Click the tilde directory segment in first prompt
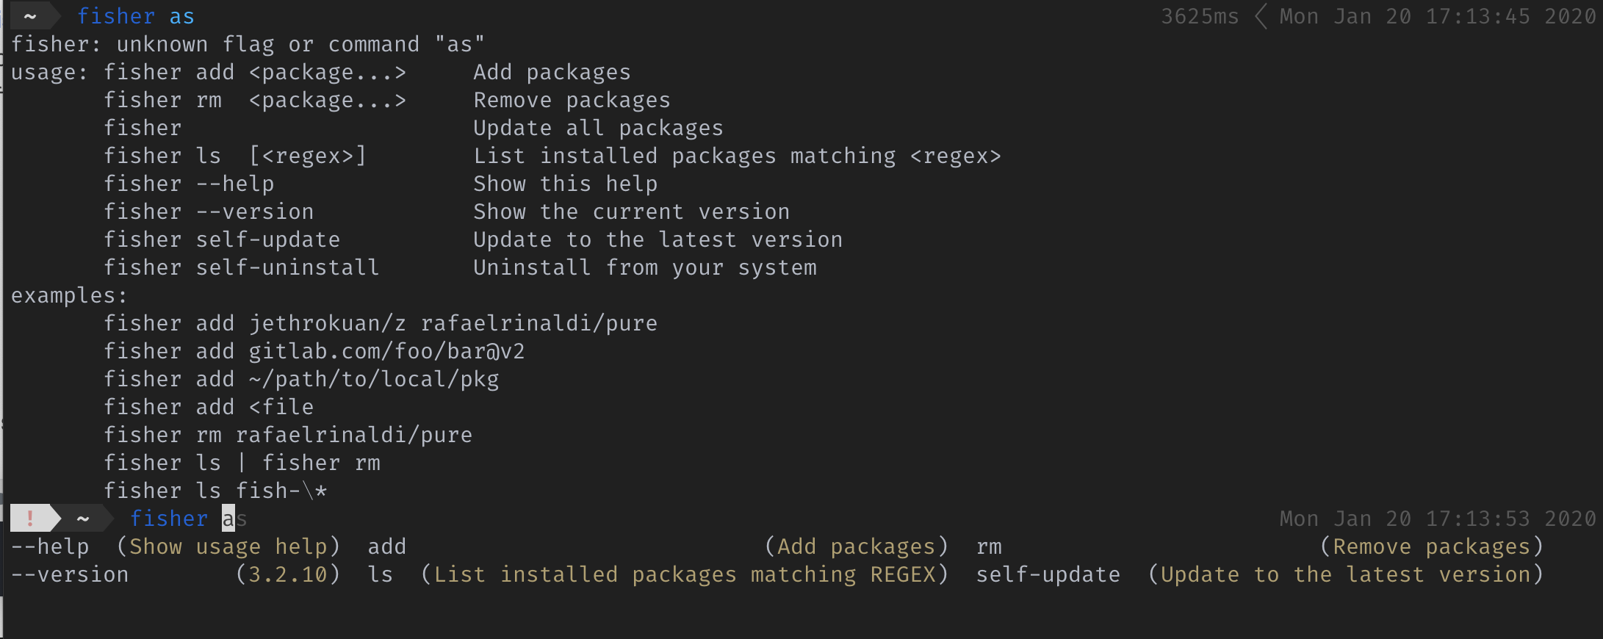The image size is (1603, 639). point(30,16)
